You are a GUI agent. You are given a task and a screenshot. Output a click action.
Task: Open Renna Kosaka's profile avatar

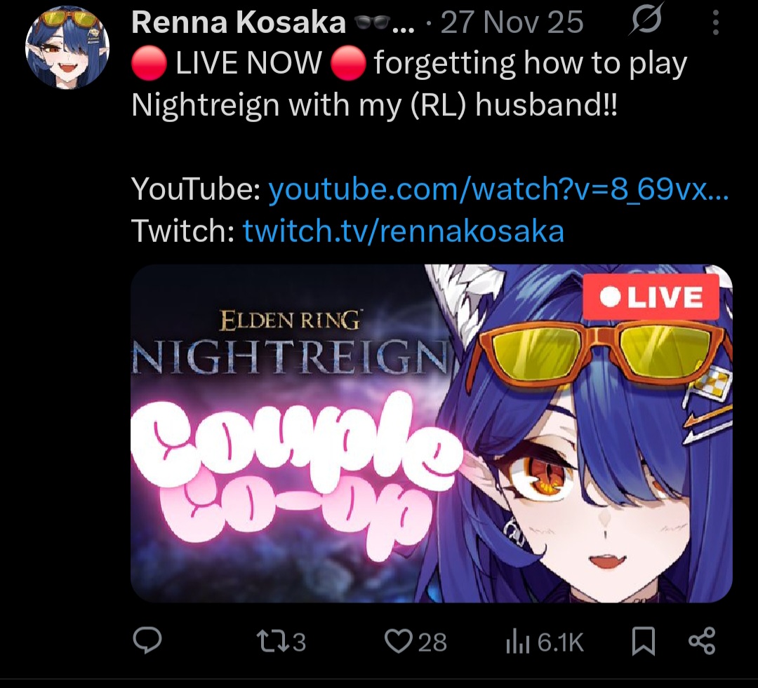[x=67, y=48]
